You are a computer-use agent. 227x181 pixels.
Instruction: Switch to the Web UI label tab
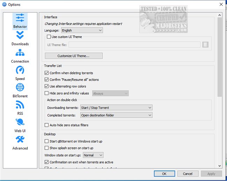pyautogui.click(x=20, y=131)
